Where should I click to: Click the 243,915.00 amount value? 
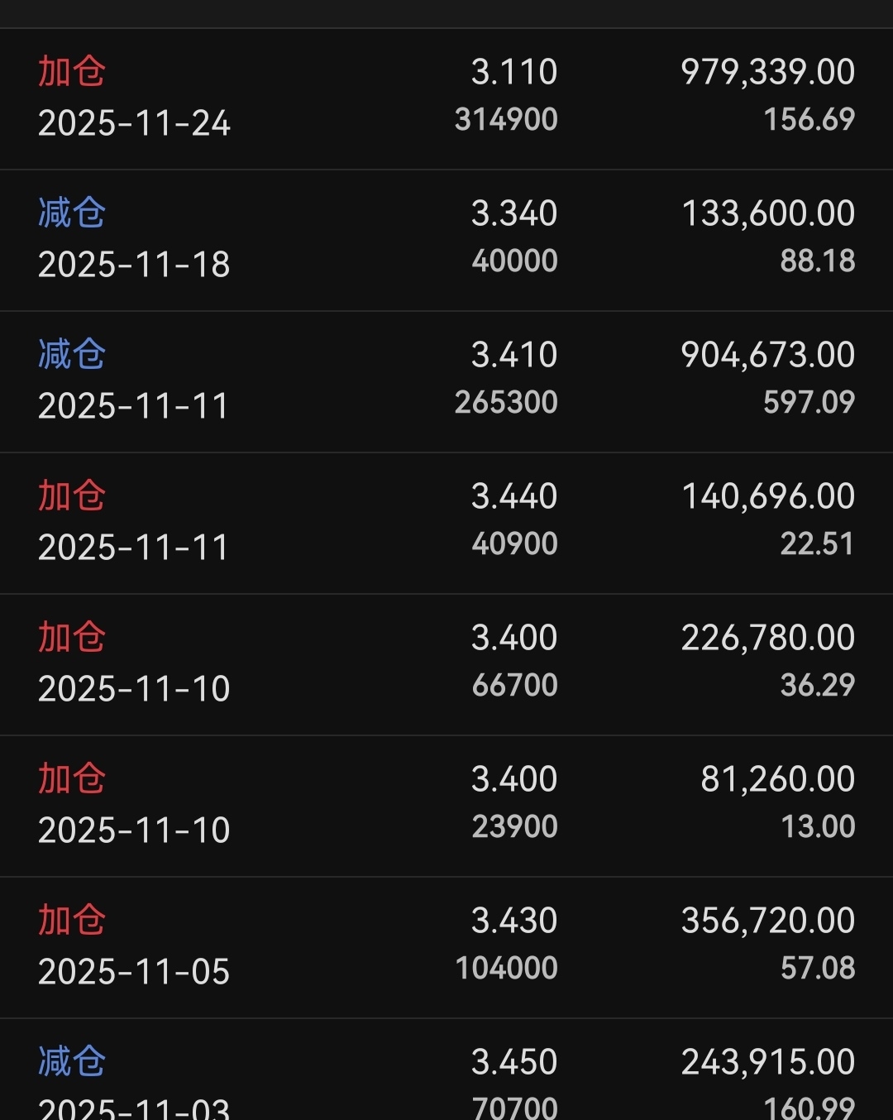[x=767, y=1062]
